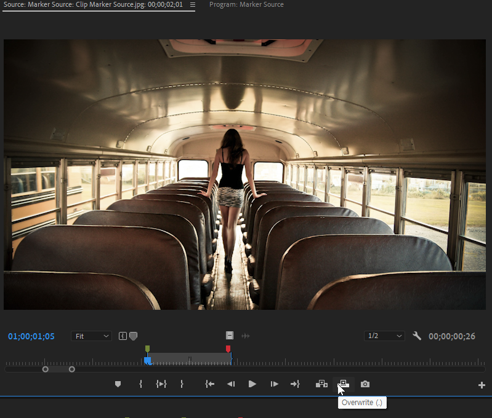Click the Go to In point icon
492x418 pixels.
tap(210, 384)
